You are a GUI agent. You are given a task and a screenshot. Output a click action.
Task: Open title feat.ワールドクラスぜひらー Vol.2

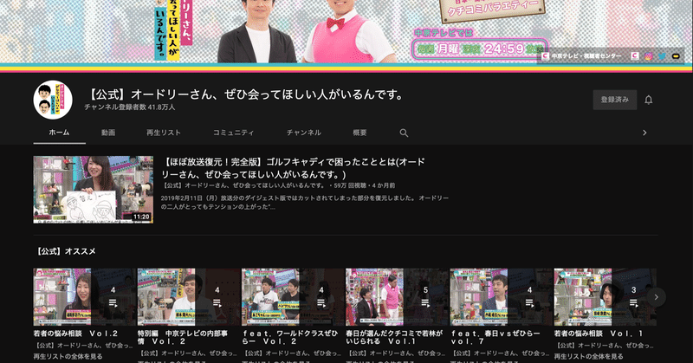click(289, 337)
